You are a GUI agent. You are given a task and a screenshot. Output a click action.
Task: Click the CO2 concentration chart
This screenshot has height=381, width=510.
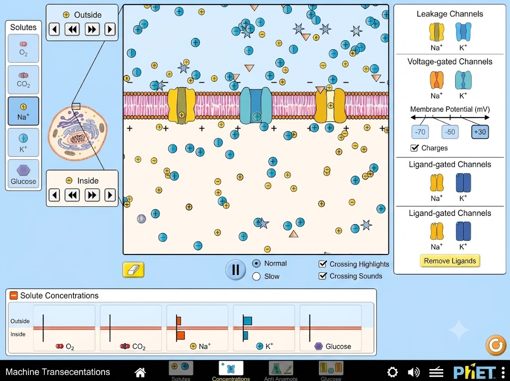click(x=131, y=328)
